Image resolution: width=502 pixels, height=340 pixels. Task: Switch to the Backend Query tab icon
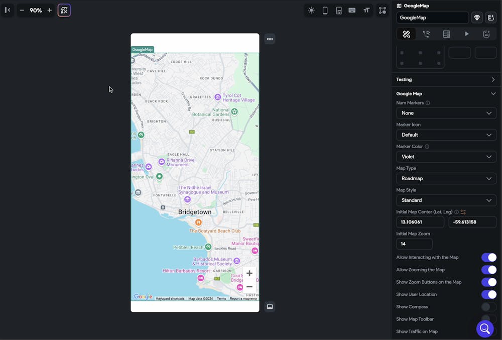point(446,34)
